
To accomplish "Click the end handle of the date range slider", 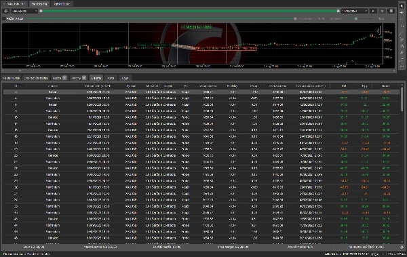I will 338,11.
